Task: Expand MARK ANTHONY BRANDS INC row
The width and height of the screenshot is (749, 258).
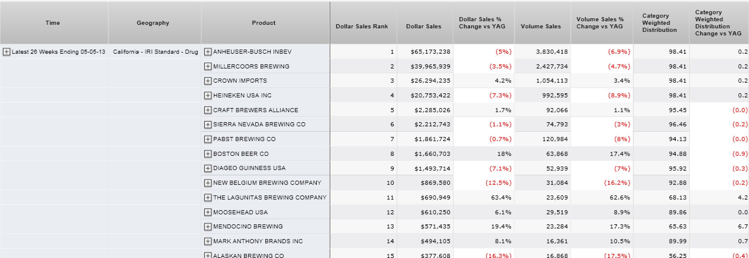Action: (208, 241)
